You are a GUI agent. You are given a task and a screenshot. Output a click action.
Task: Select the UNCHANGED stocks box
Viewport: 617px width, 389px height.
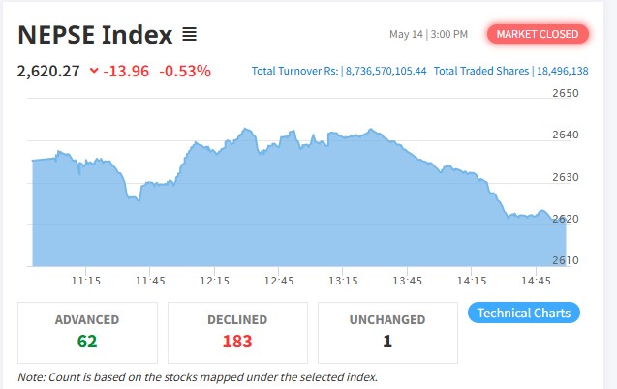pyautogui.click(x=387, y=333)
